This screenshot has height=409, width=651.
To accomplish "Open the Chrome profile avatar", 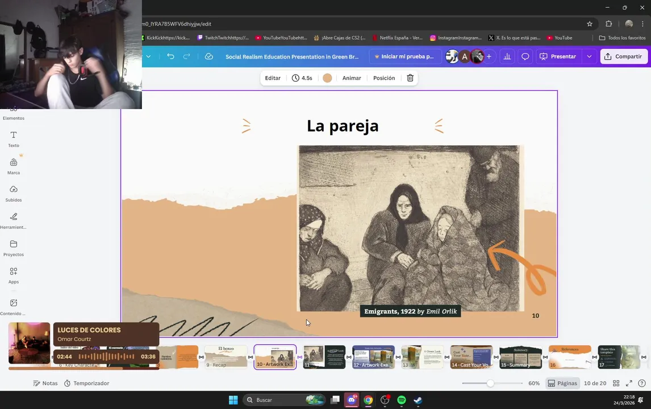I will tap(629, 24).
